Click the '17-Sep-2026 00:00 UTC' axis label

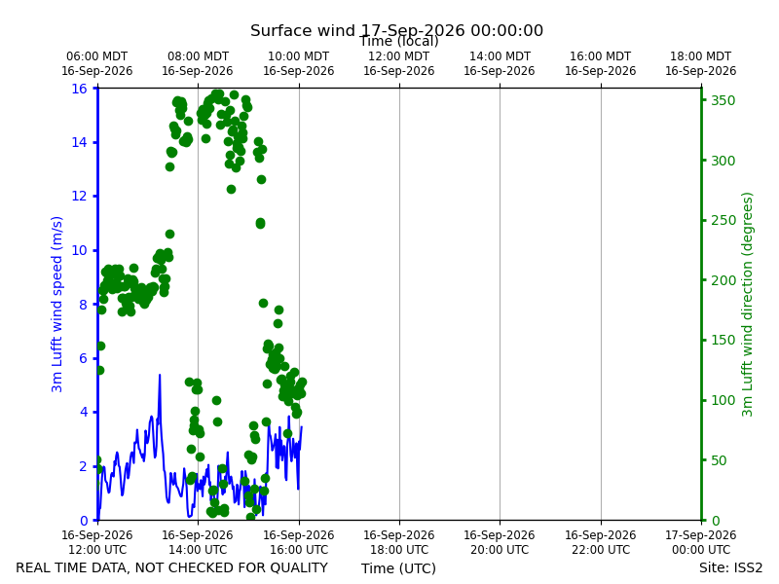pos(700,542)
